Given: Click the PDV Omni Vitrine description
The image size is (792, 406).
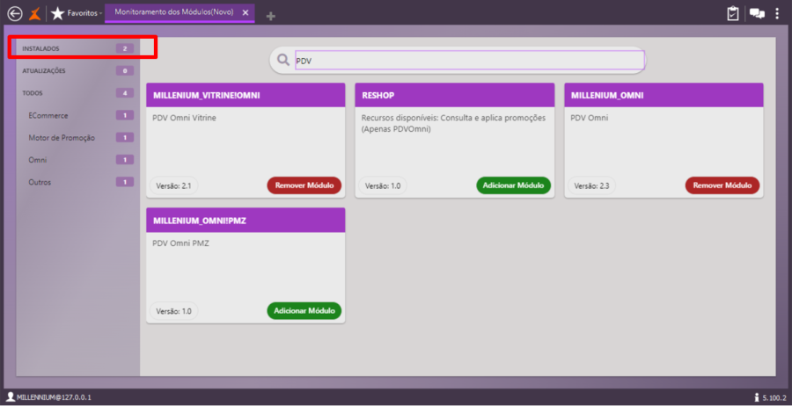Looking at the screenshot, I should (185, 118).
